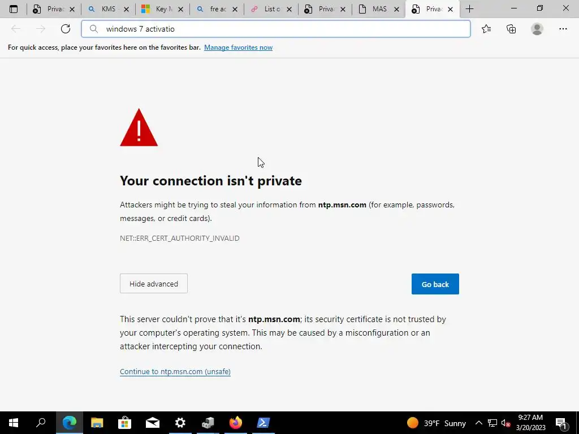The width and height of the screenshot is (579, 434).
Task: Click the Hide advanced button
Action: click(x=154, y=284)
